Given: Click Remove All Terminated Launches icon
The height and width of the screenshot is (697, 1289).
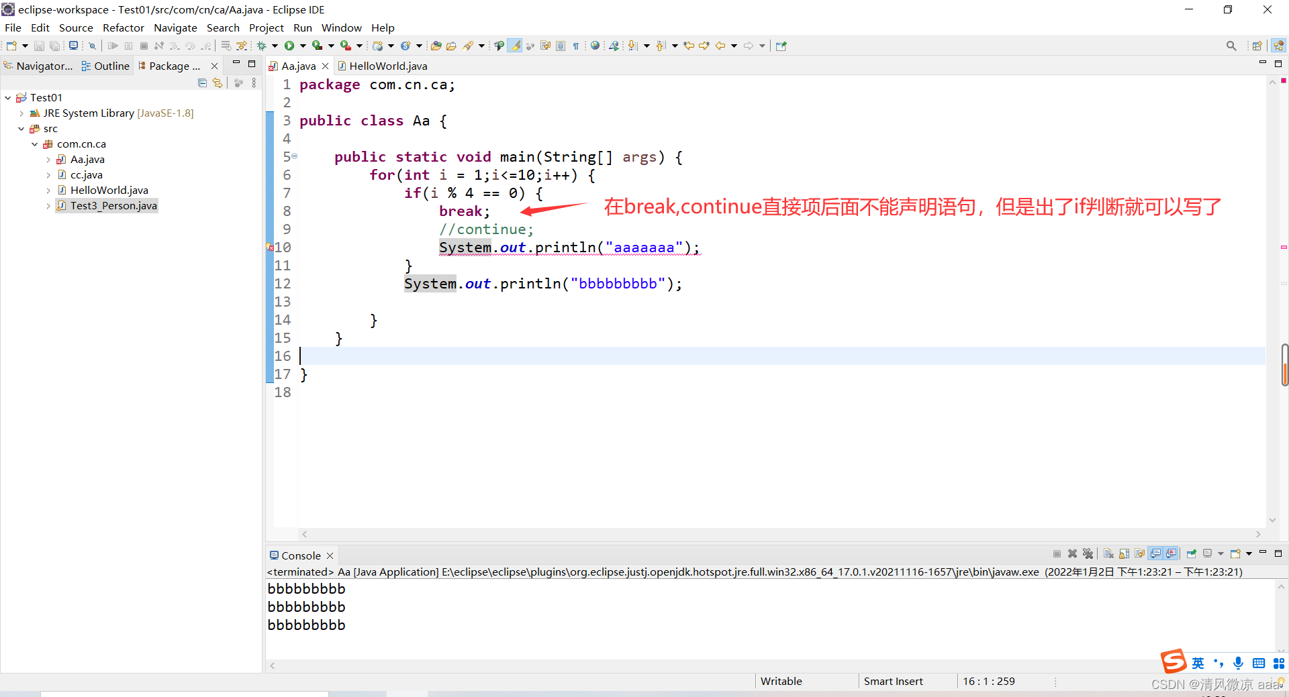Looking at the screenshot, I should pos(1088,553).
